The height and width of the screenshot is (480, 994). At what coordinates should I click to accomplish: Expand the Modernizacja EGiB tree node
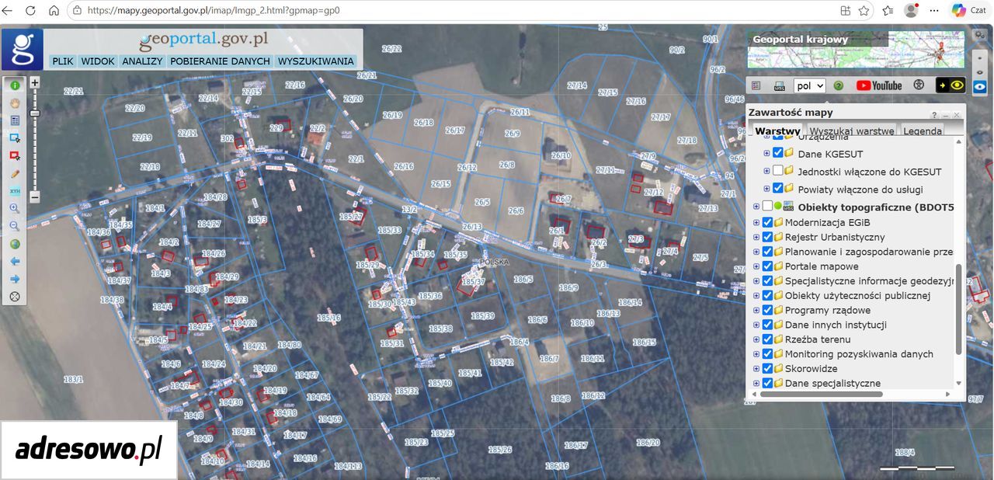pos(756,223)
